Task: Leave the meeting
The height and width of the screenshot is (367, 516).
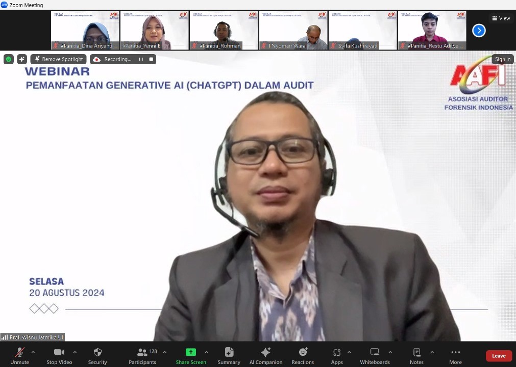Action: coord(499,356)
